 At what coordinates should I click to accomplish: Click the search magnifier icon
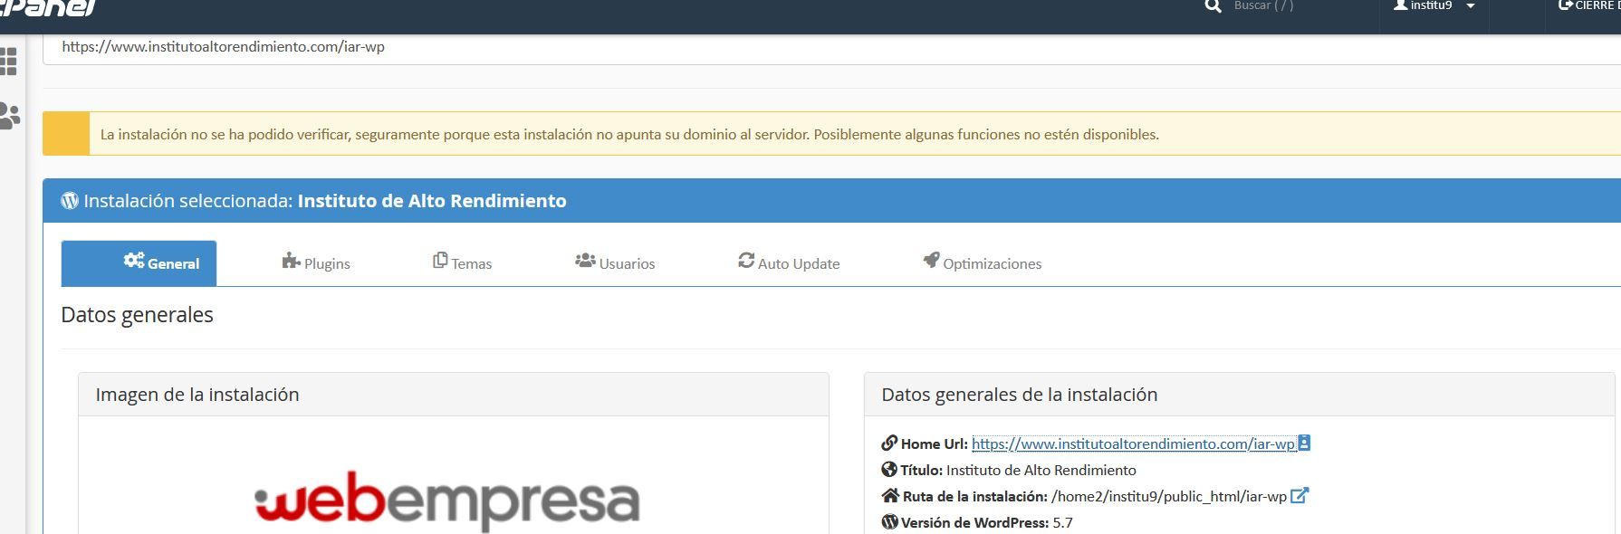(x=1213, y=6)
